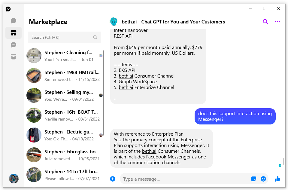Send a thumbs-up like
The height and width of the screenshot is (190, 288).
point(277,179)
